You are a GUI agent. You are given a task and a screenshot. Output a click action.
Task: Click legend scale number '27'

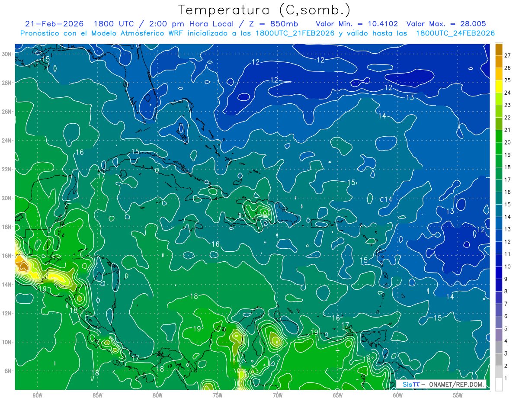508,55
